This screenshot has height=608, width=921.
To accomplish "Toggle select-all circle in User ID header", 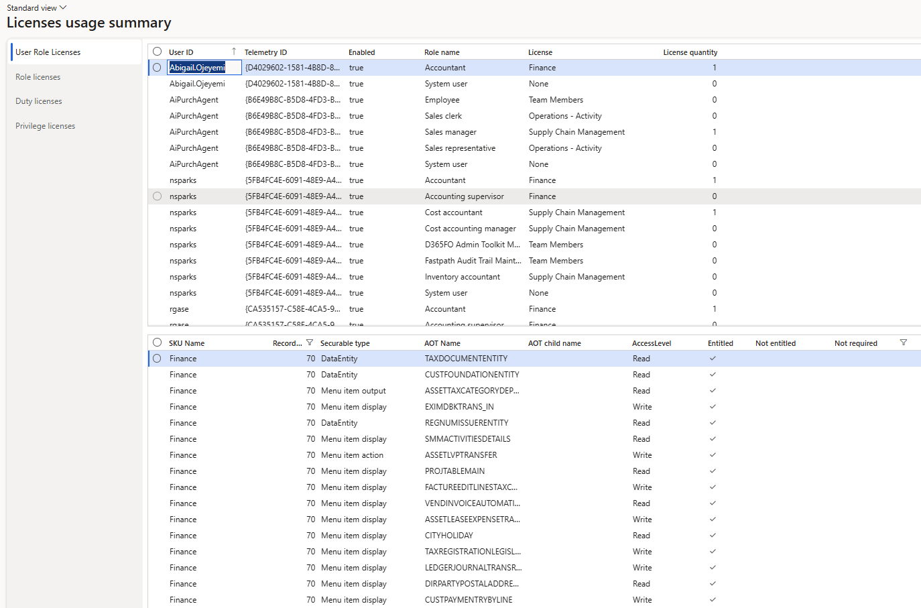I will tap(158, 52).
